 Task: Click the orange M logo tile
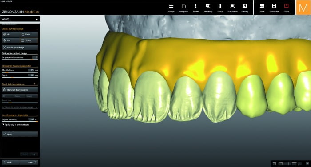pos(303,8)
